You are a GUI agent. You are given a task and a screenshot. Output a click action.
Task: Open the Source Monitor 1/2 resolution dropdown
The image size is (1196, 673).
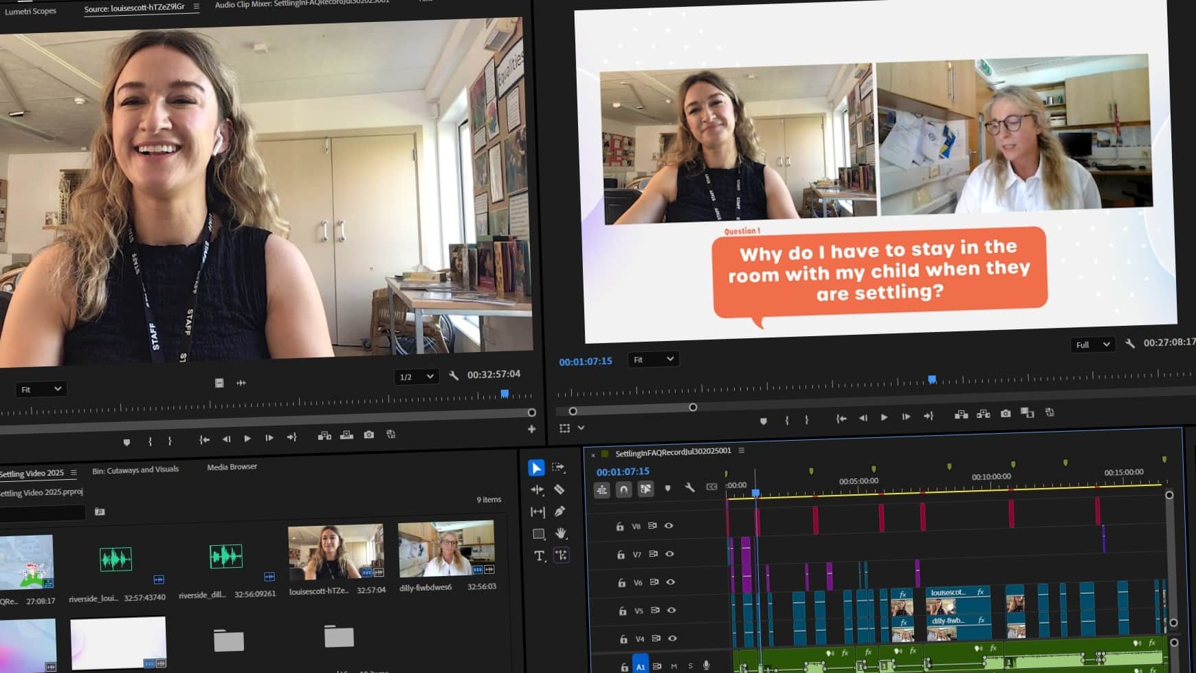416,377
